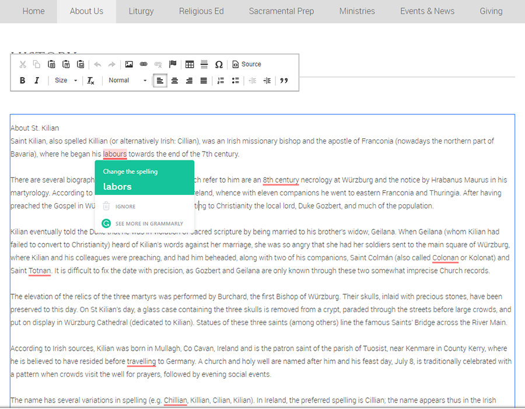Image resolution: width=525 pixels, height=409 pixels.
Task: Remove formatting with the Tx tool
Action: tap(90, 80)
